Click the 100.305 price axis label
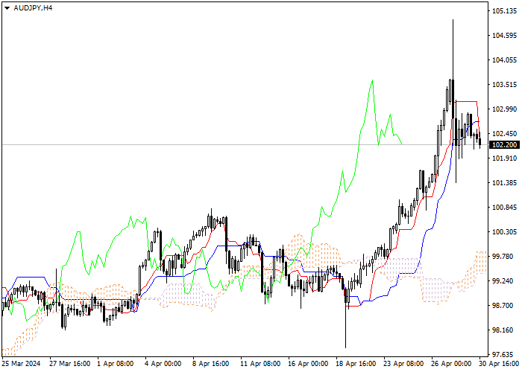The width and height of the screenshot is (522, 372). pyautogui.click(x=505, y=232)
